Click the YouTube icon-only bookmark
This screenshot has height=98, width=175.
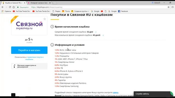[x=102, y=11]
